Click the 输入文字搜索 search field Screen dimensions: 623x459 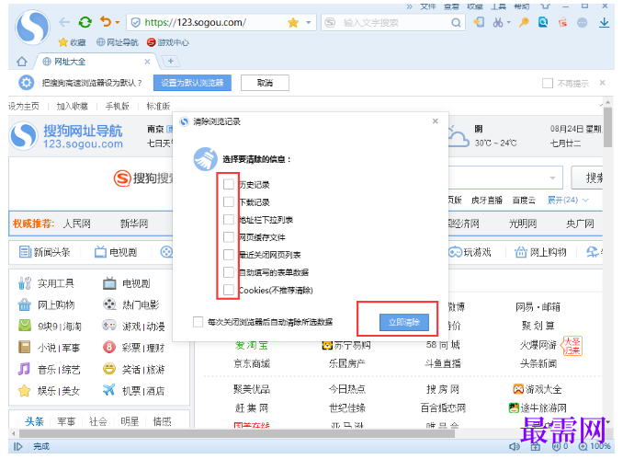pyautogui.click(x=391, y=23)
